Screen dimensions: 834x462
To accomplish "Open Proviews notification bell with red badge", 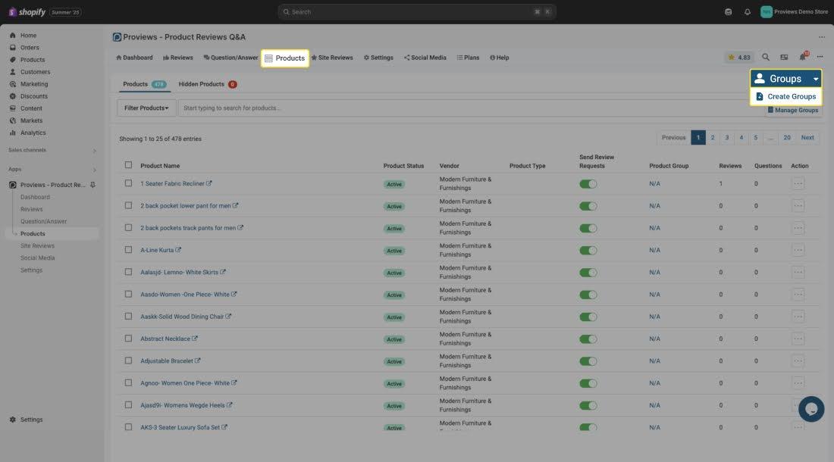I will (x=802, y=57).
